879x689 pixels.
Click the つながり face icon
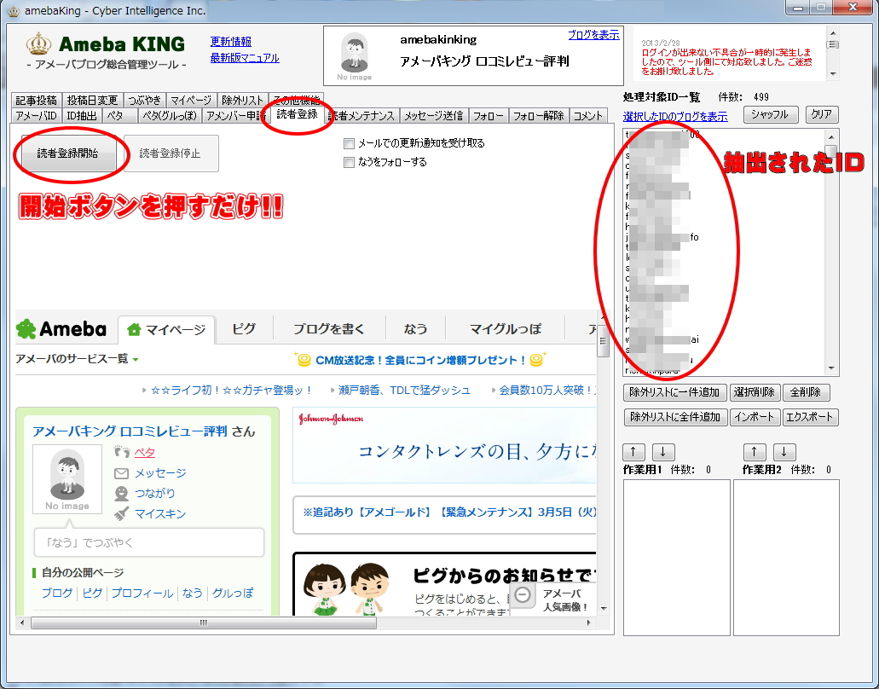(121, 494)
